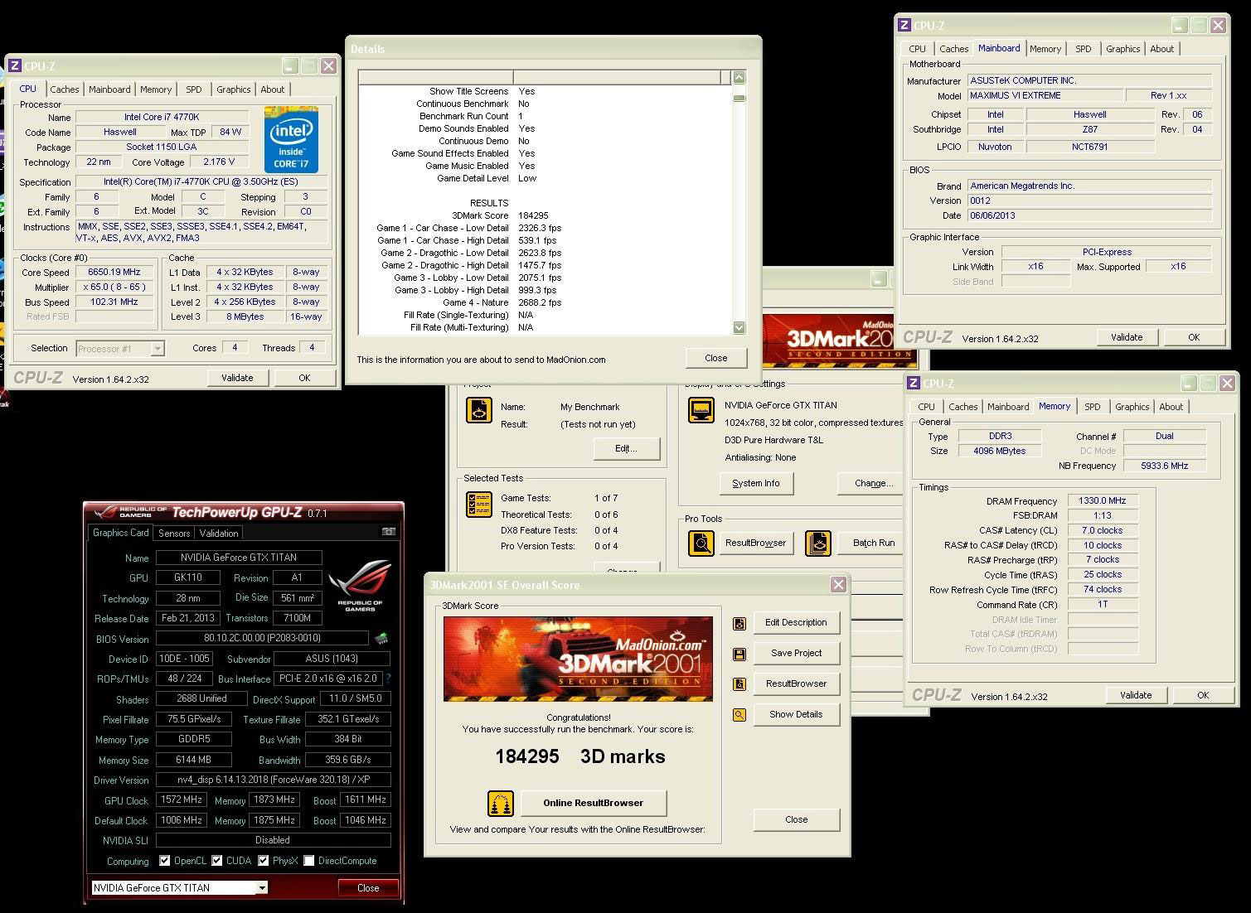Click the Batch Run icon in Pro Tools
This screenshot has height=913, width=1251.
818,543
